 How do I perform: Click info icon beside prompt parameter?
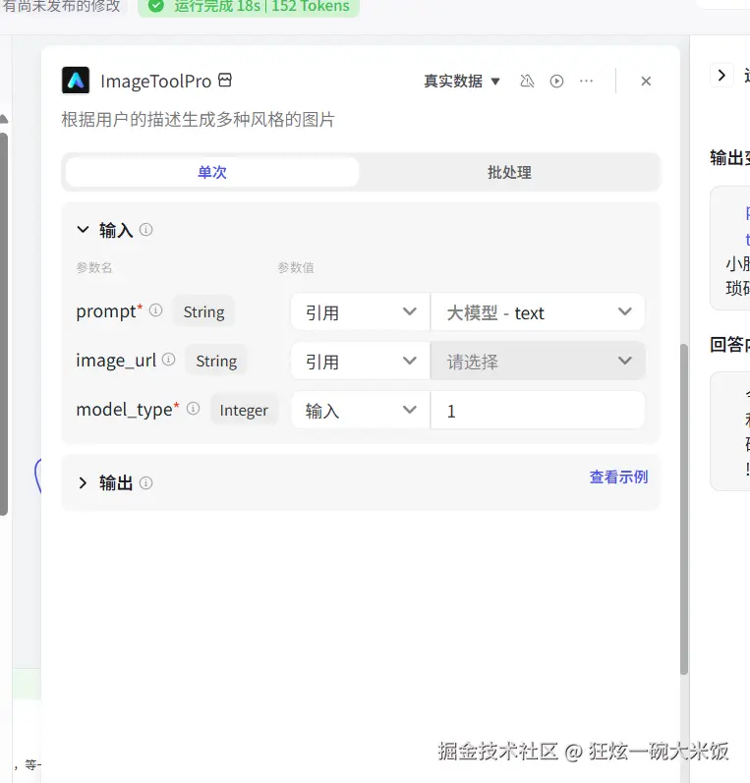tap(156, 310)
